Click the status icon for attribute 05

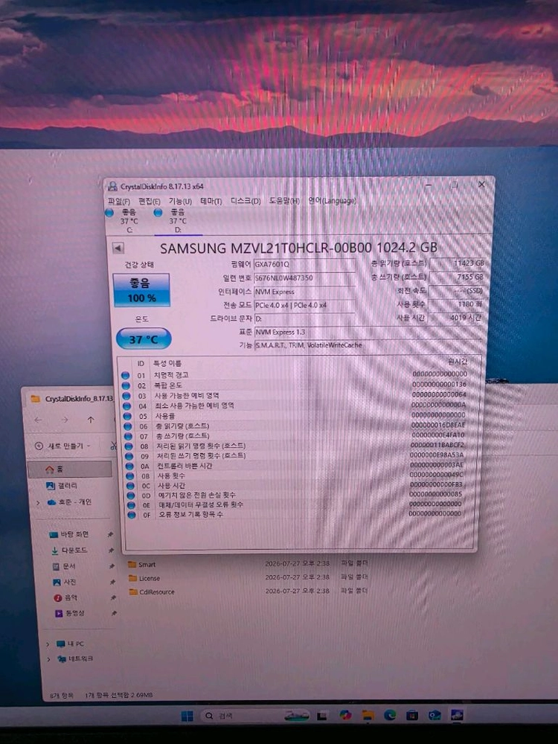pyautogui.click(x=127, y=416)
